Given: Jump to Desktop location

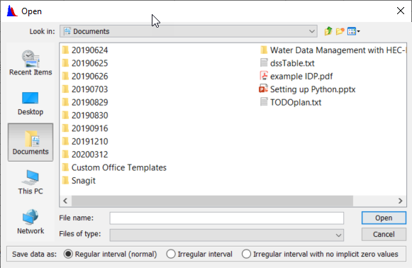Looking at the screenshot, I should tap(30, 104).
